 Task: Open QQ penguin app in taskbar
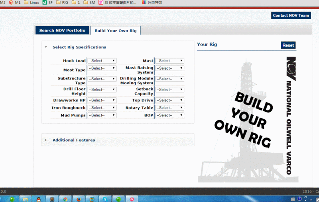tap(39, 199)
